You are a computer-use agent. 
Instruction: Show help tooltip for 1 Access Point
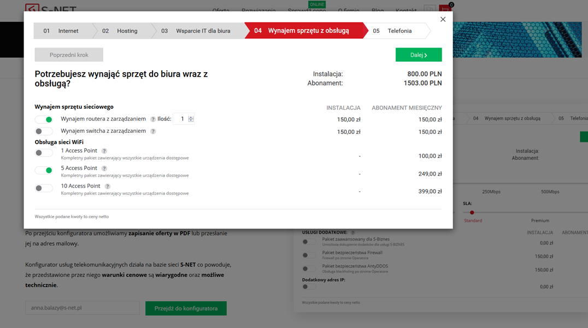(x=104, y=151)
